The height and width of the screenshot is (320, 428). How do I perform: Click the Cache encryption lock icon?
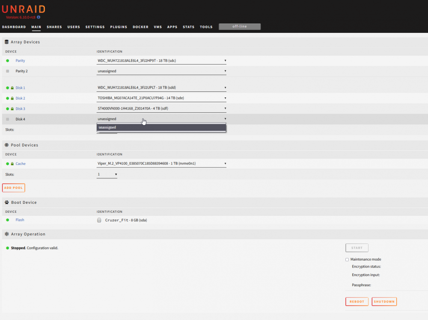tap(12, 164)
